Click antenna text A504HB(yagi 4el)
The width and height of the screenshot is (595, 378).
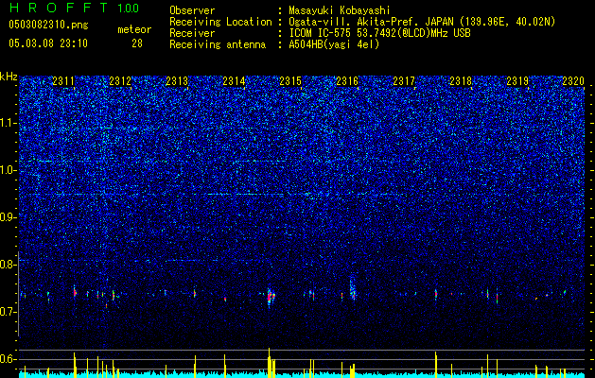[x=334, y=44]
